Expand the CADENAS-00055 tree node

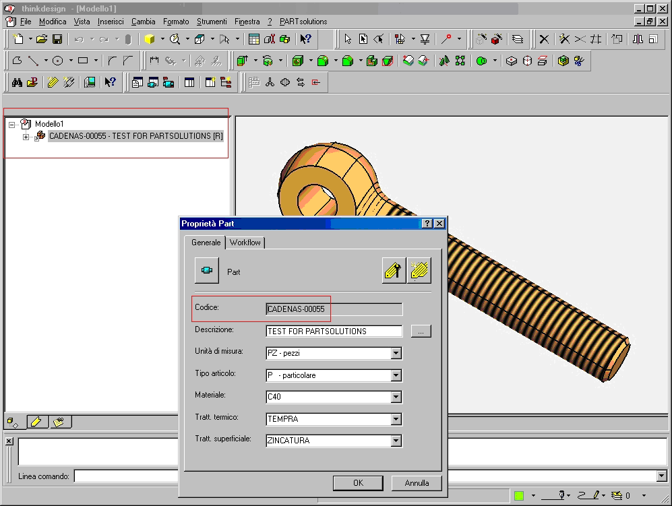pos(26,137)
